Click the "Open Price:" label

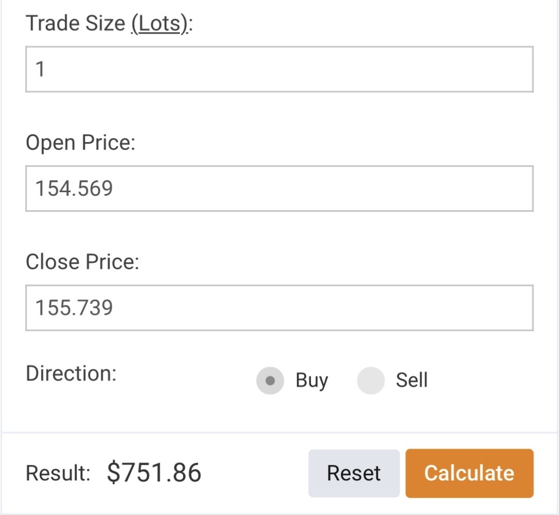(x=80, y=143)
